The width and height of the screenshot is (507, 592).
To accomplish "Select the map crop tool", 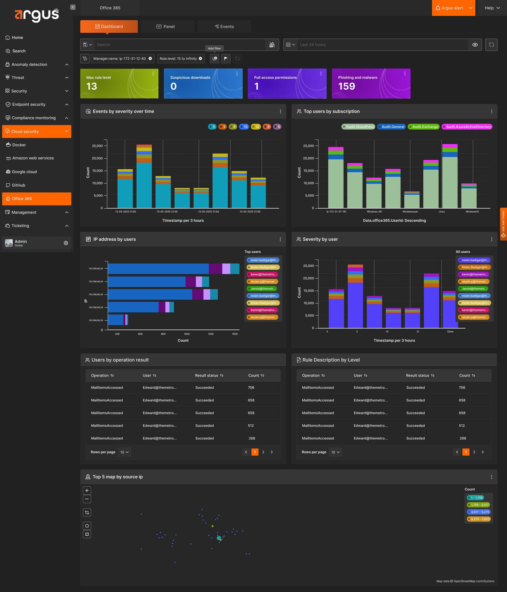I will click(x=87, y=512).
